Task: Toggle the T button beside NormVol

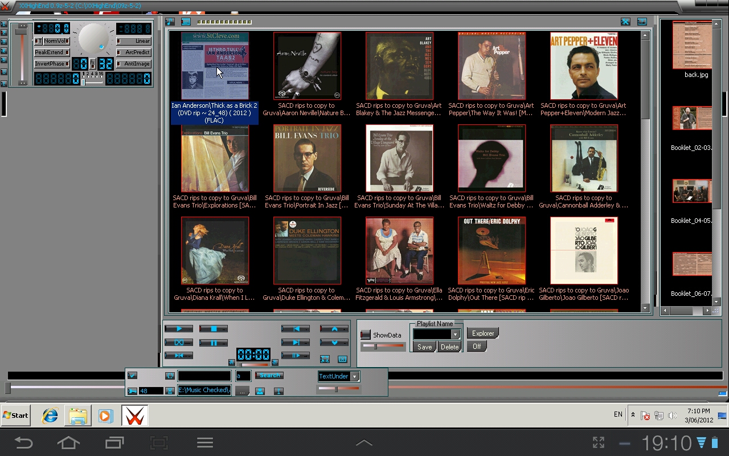Action: 38,41
